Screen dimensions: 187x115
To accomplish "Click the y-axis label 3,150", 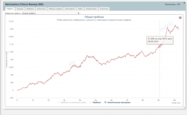I will pyautogui.click(x=11, y=21).
